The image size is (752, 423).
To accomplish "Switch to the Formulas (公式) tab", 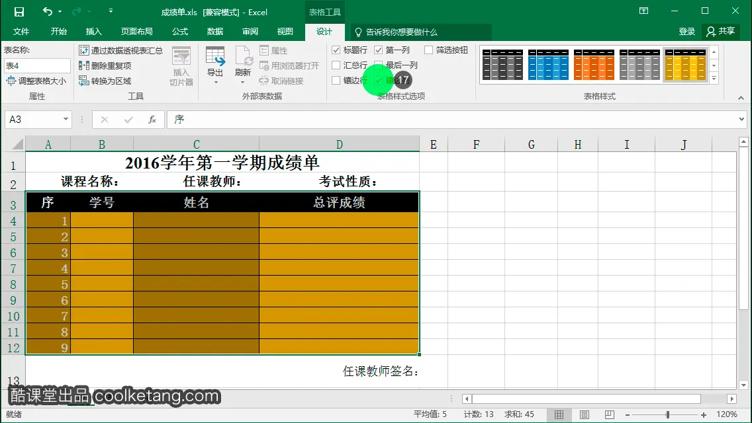I will (180, 32).
